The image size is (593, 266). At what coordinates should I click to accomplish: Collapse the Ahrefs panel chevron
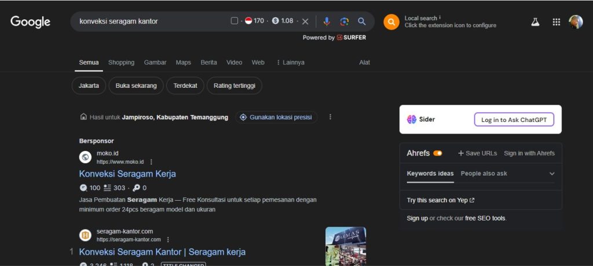pyautogui.click(x=552, y=174)
